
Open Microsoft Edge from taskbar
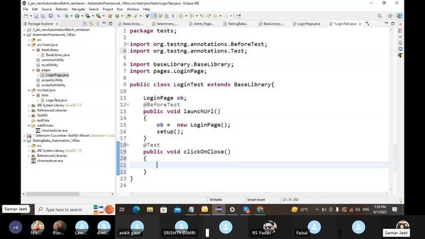[x=136, y=210]
